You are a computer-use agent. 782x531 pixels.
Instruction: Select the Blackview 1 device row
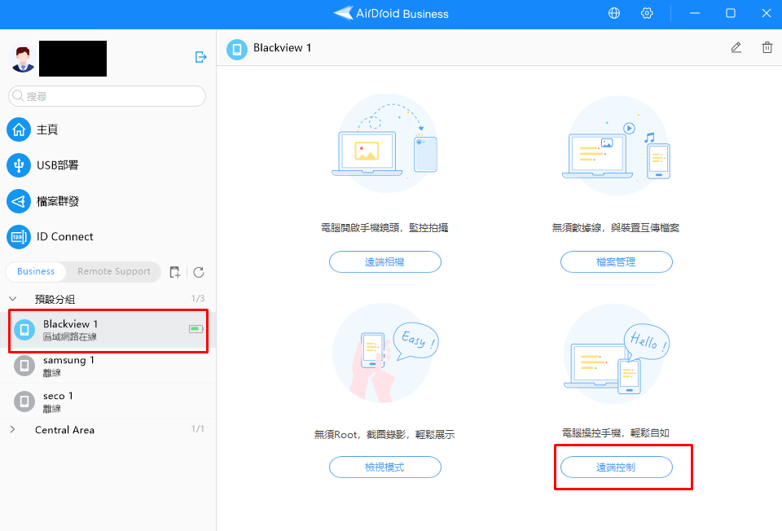click(x=108, y=330)
